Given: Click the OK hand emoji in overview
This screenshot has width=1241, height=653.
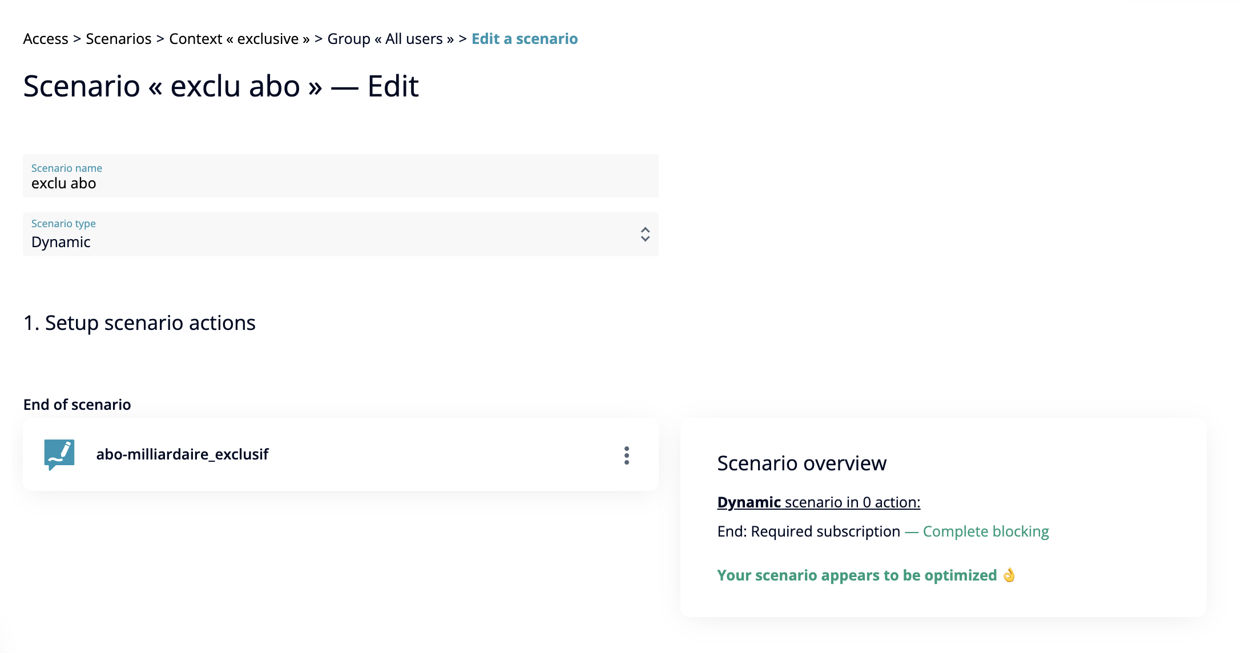Looking at the screenshot, I should (1009, 575).
